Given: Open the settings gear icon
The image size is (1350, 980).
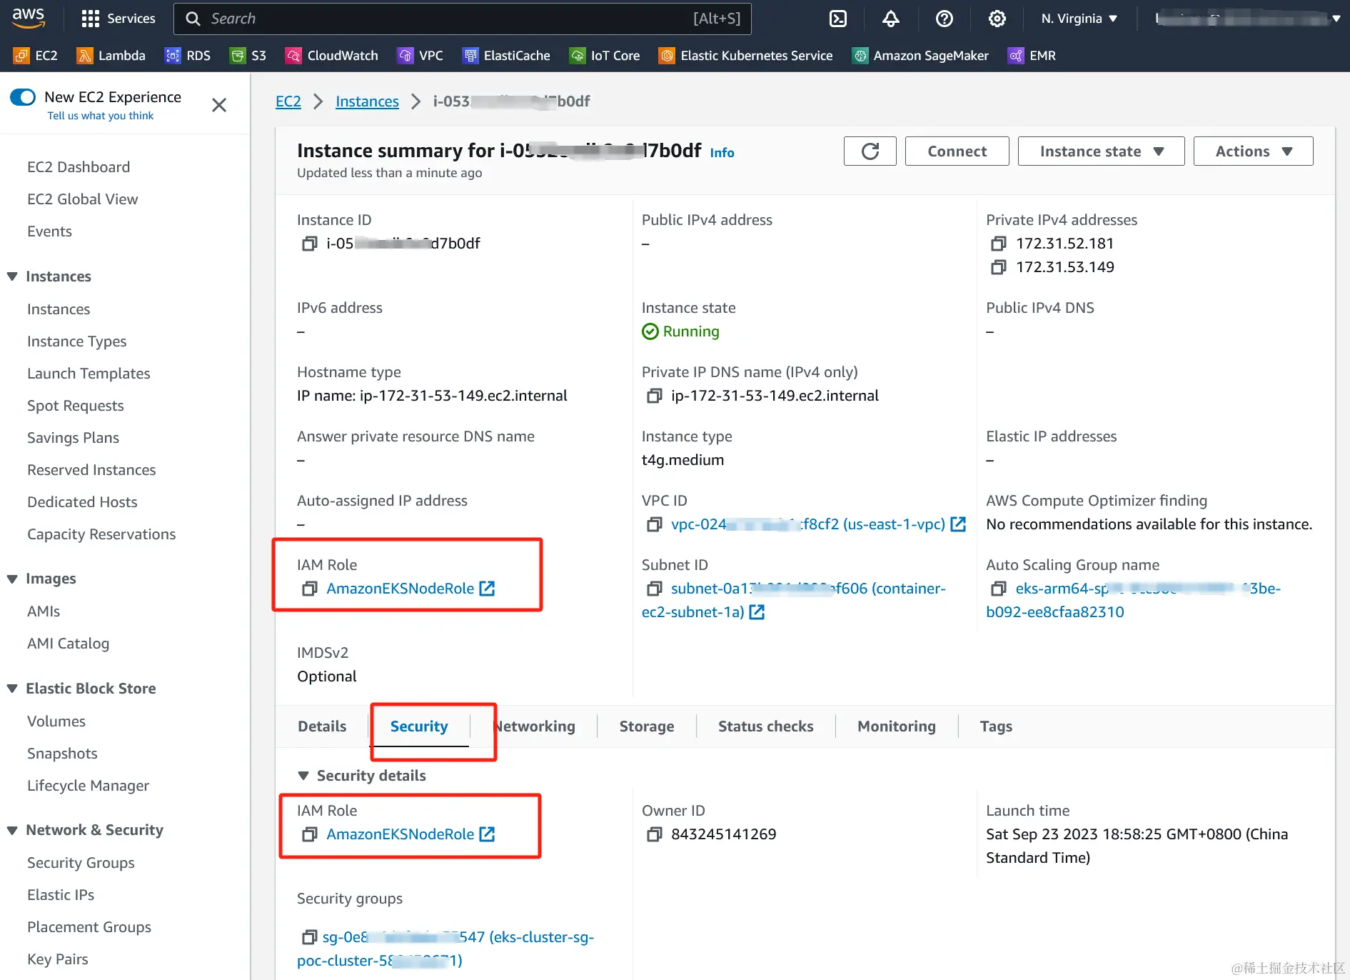Looking at the screenshot, I should click(x=997, y=19).
